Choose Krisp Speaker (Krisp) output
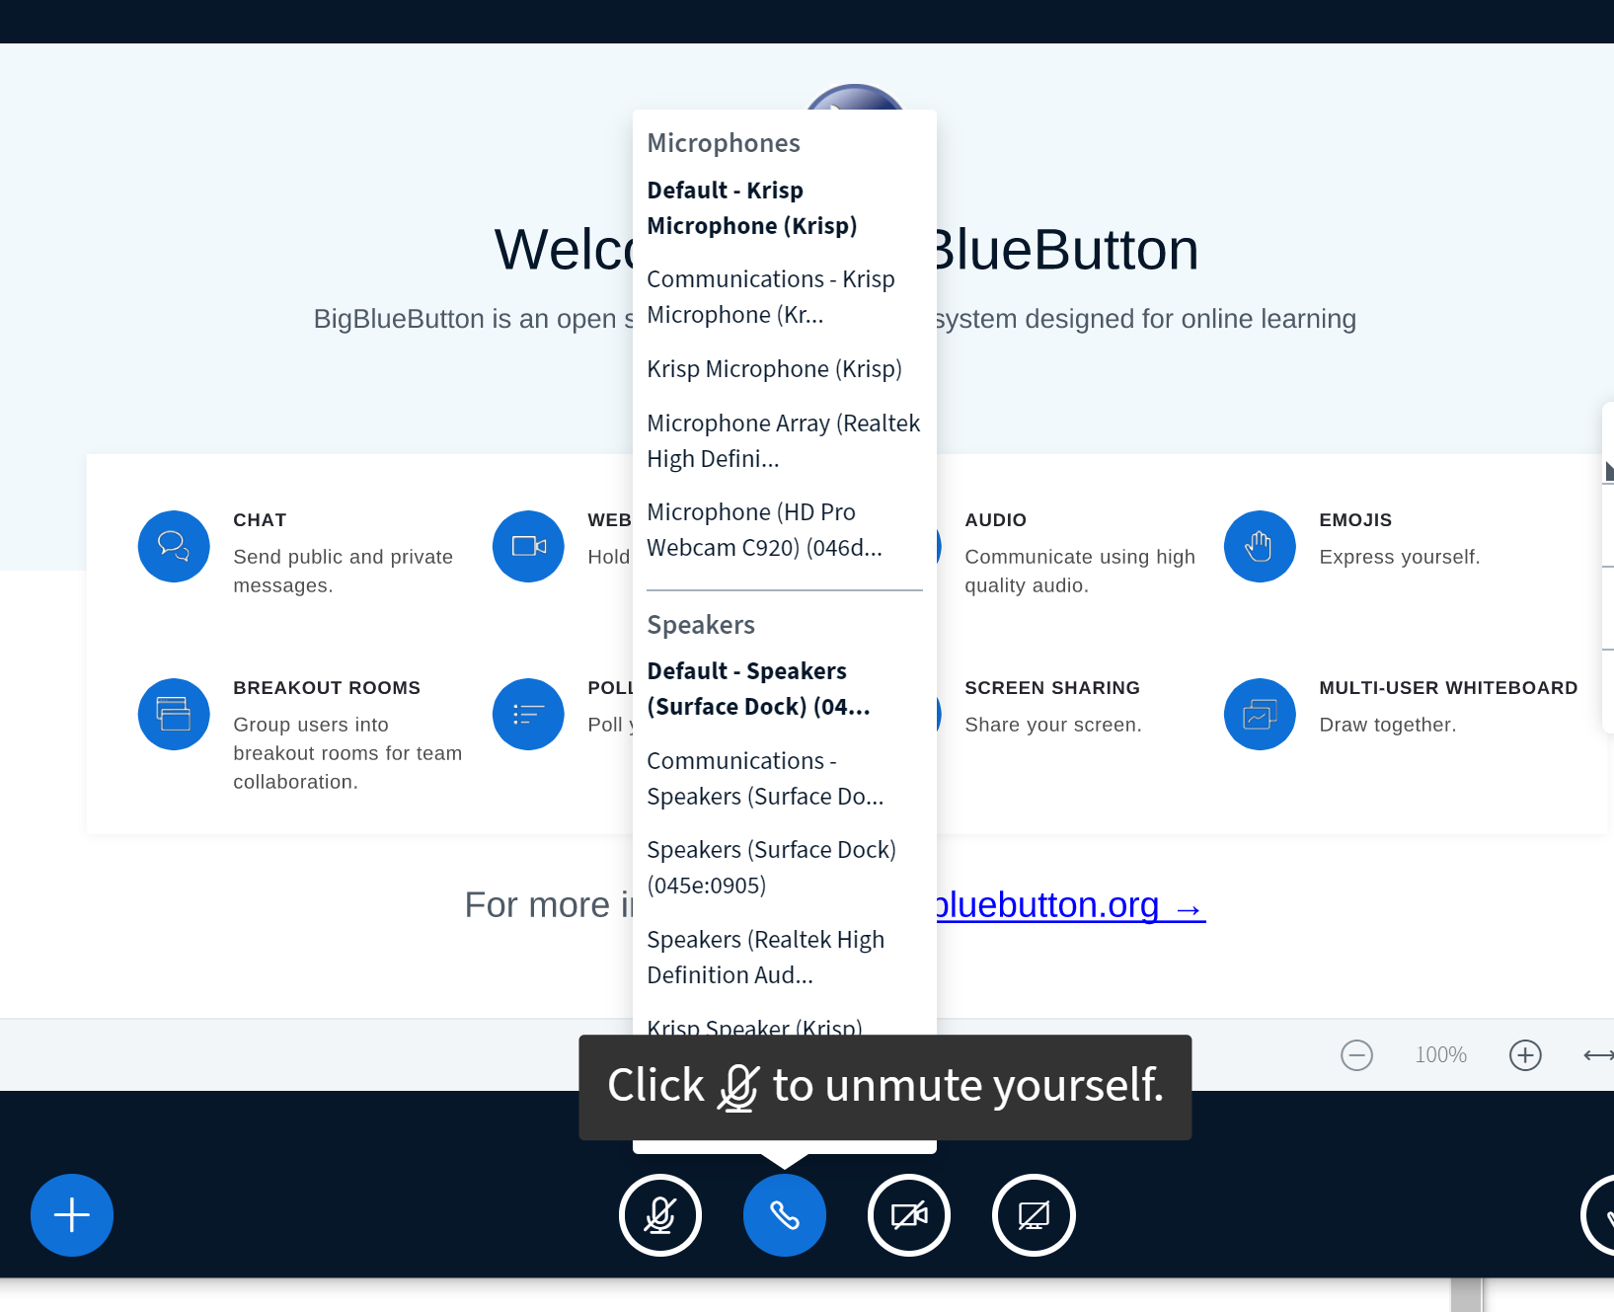This screenshot has width=1614, height=1312. (x=754, y=1026)
